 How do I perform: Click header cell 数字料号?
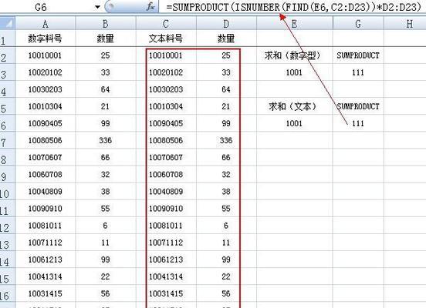(x=45, y=38)
